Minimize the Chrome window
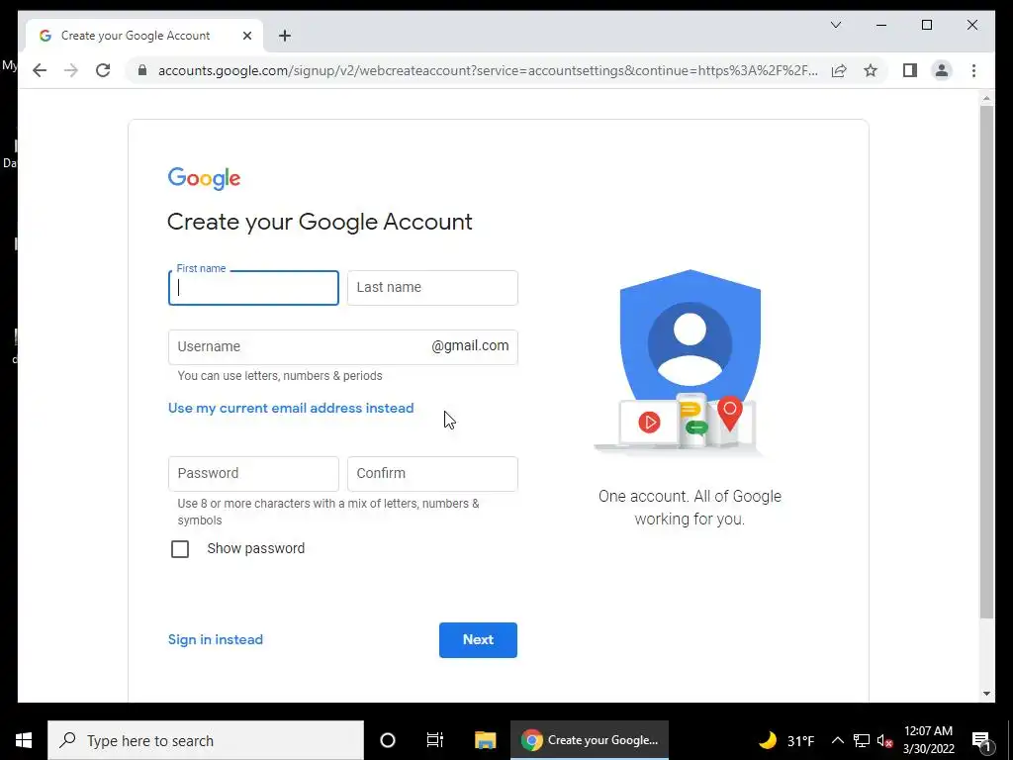 coord(881,25)
